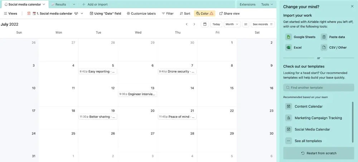This screenshot has height=162, width=358.
Task: Open the Tools dropdown menu
Action: 267,4
